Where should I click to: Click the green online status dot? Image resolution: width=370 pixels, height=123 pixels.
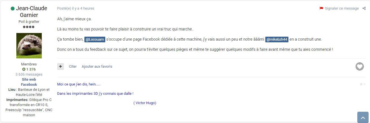click(x=12, y=8)
